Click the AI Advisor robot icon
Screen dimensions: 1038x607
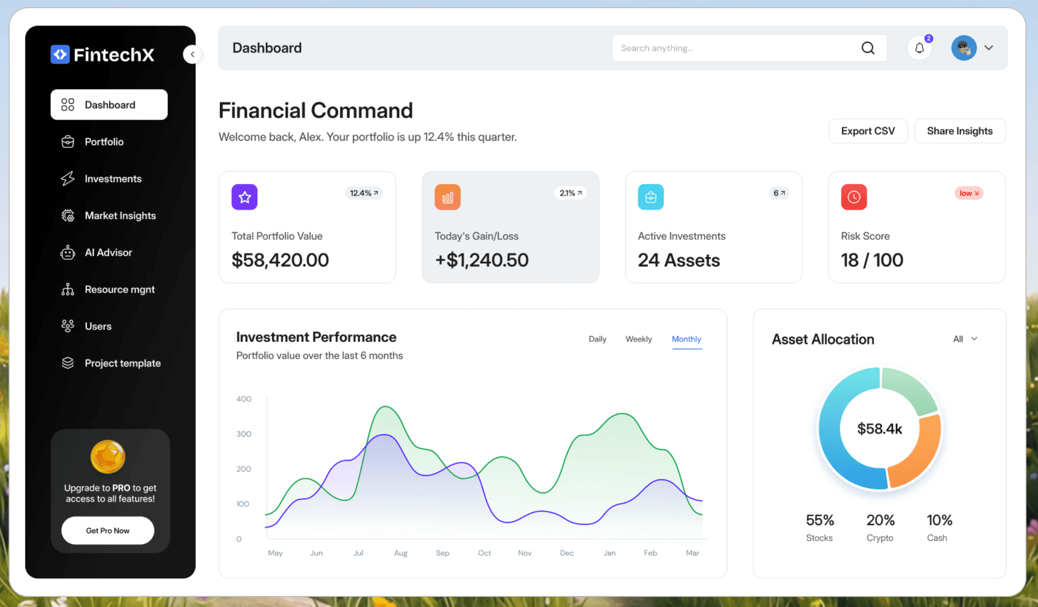coord(68,252)
